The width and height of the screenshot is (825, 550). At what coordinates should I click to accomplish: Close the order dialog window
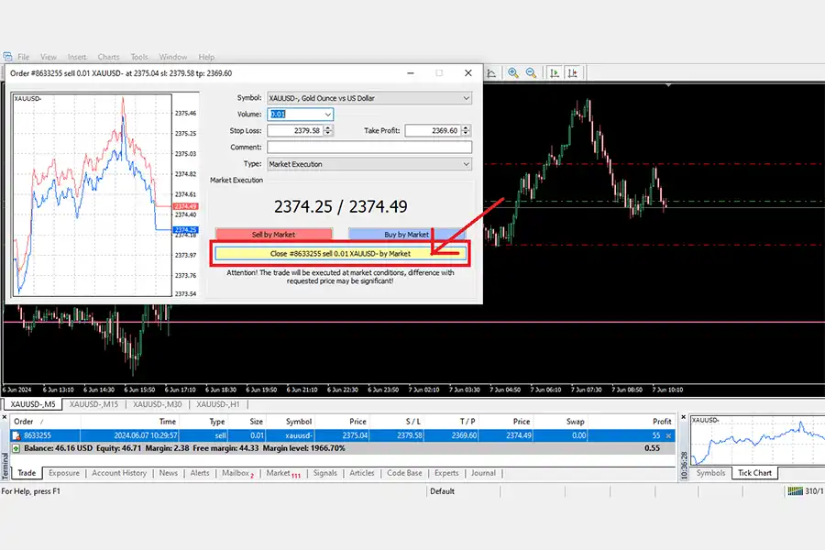(x=468, y=73)
